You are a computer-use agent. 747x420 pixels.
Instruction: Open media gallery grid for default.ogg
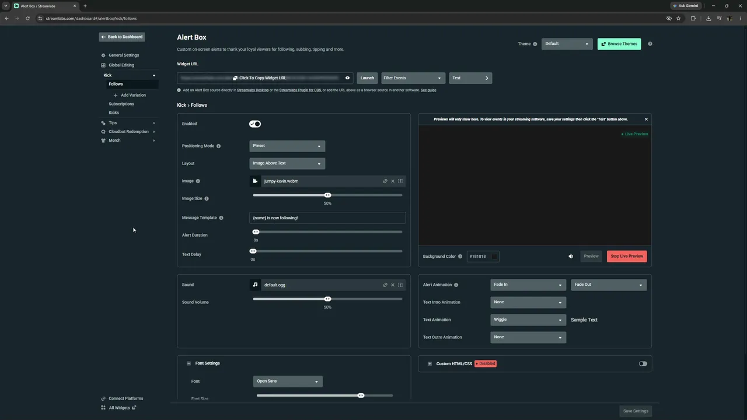click(400, 285)
